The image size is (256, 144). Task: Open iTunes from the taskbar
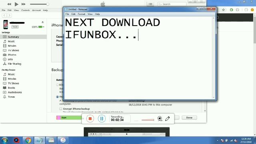click(x=63, y=140)
